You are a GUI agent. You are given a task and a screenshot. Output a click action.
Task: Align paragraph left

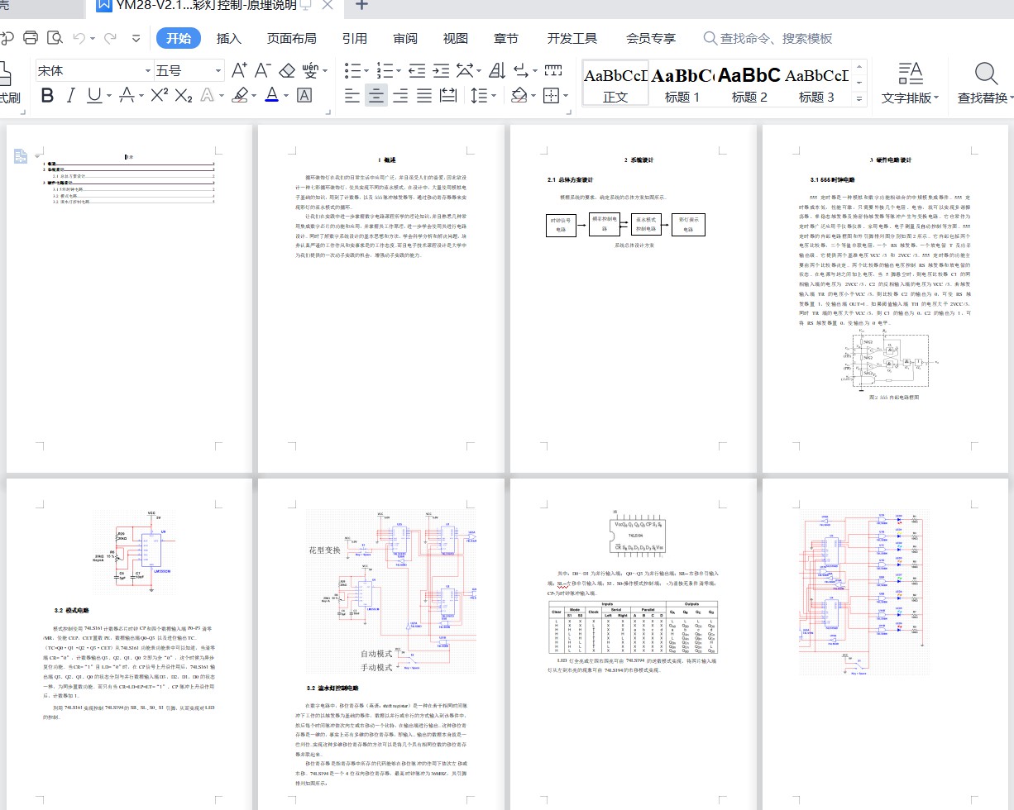352,96
